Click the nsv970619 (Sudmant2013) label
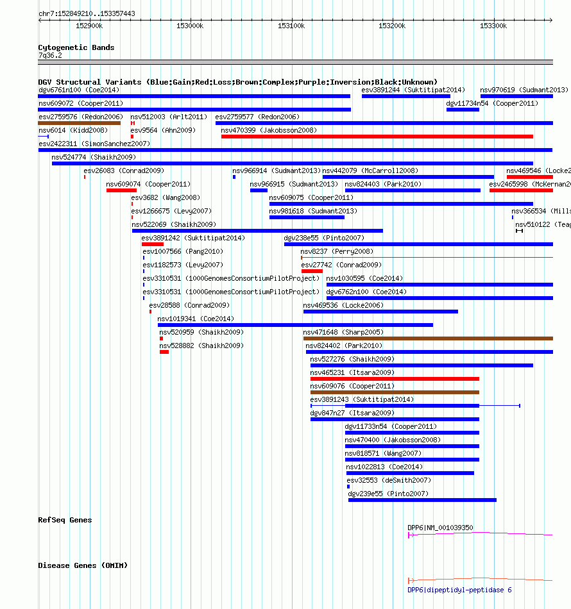The height and width of the screenshot is (609, 571). click(x=524, y=90)
